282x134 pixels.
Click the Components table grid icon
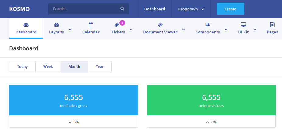208,25
